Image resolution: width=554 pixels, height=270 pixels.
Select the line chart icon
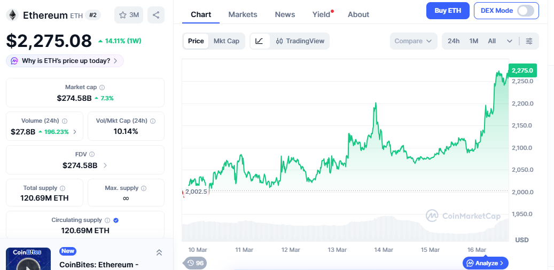pyautogui.click(x=260, y=41)
